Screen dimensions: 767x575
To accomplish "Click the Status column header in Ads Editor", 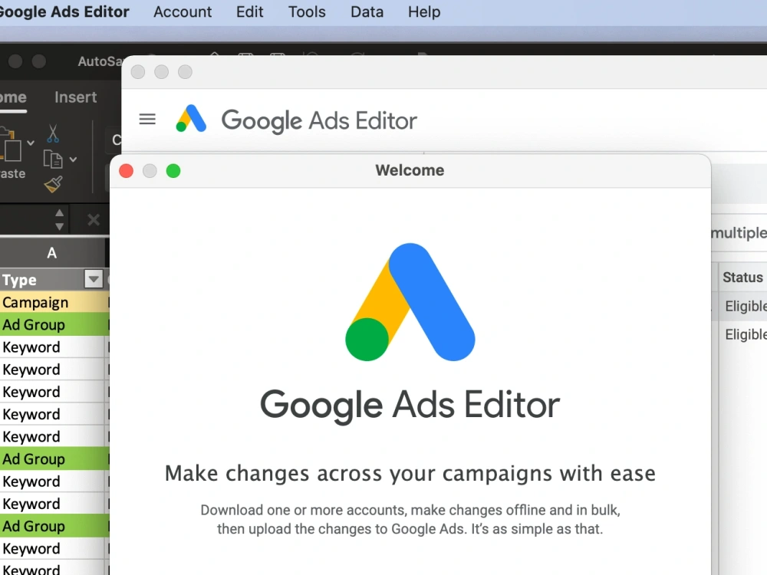I will click(742, 278).
